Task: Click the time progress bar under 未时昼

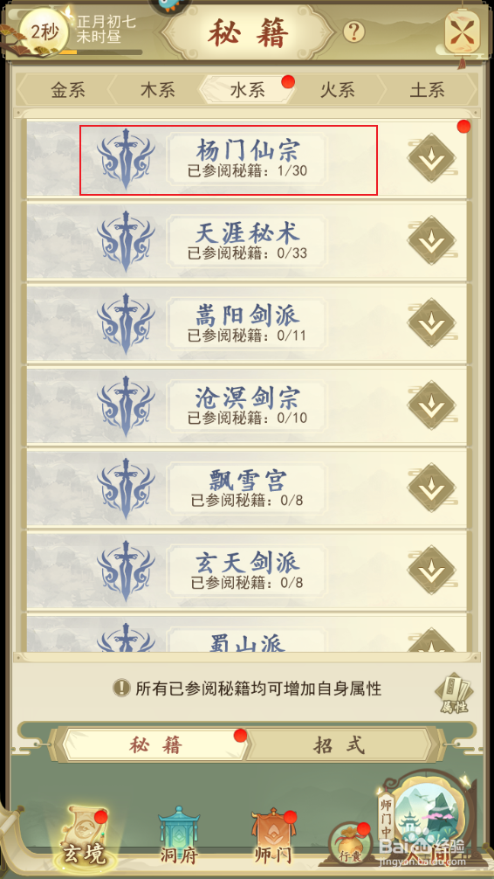Action: point(99,52)
